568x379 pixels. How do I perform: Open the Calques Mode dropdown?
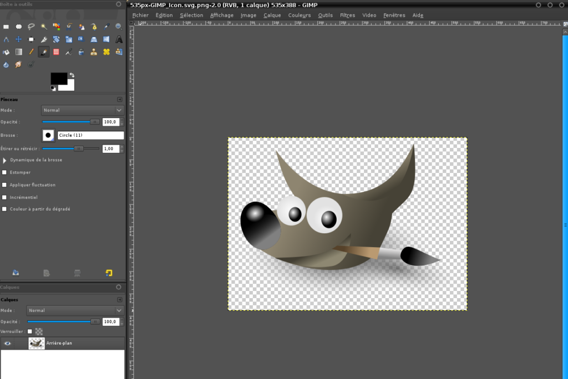(75, 310)
